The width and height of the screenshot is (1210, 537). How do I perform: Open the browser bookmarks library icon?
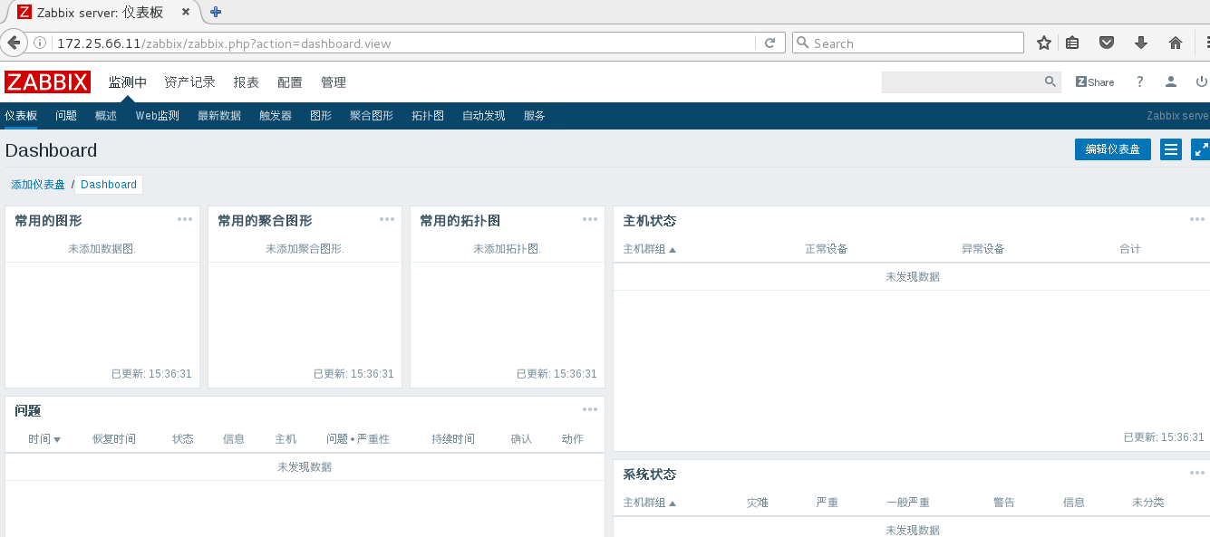1073,43
